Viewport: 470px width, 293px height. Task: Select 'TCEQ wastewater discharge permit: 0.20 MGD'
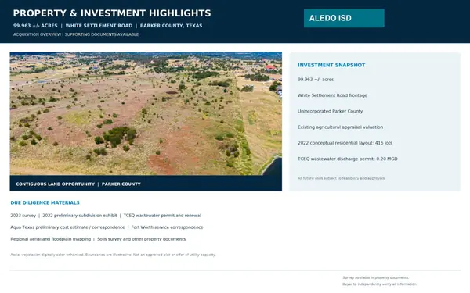point(347,159)
